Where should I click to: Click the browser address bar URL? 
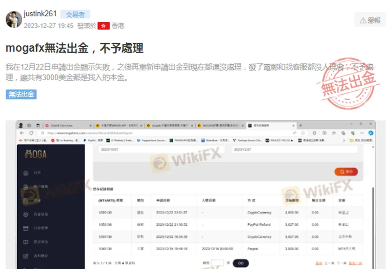[x=90, y=133]
